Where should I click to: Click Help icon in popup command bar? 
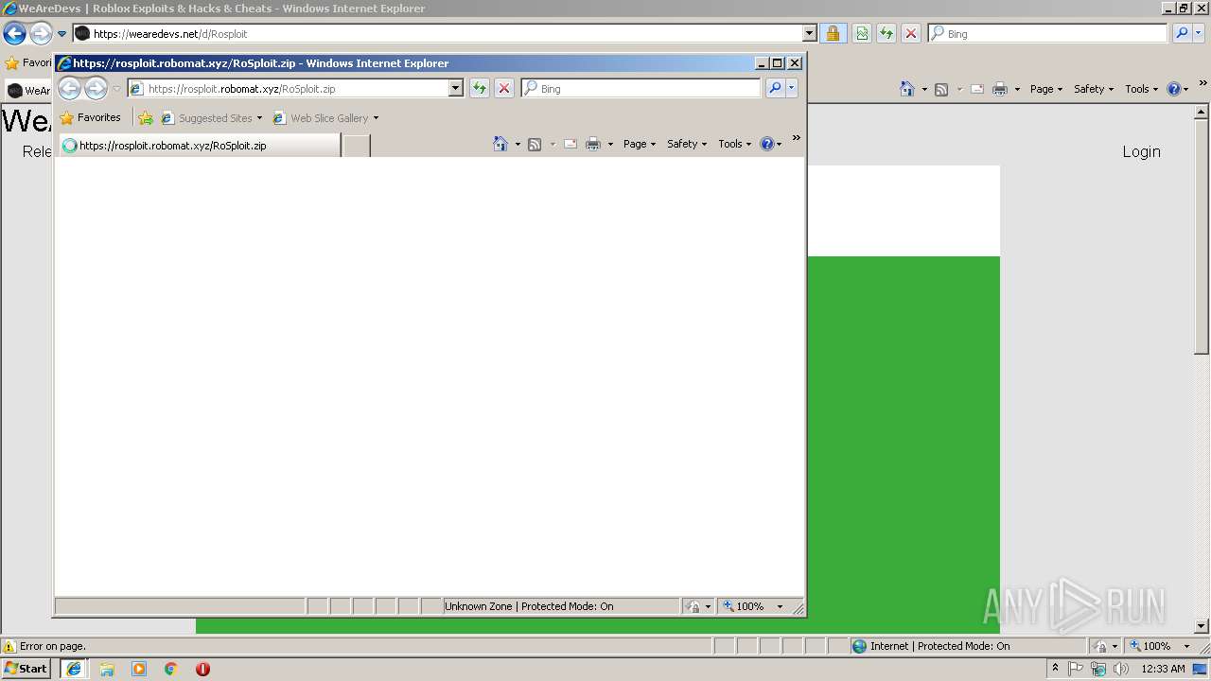[766, 144]
